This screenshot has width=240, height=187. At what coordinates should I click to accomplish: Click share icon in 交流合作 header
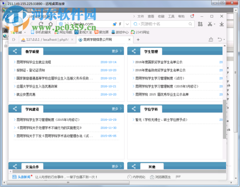[x=15, y=166]
